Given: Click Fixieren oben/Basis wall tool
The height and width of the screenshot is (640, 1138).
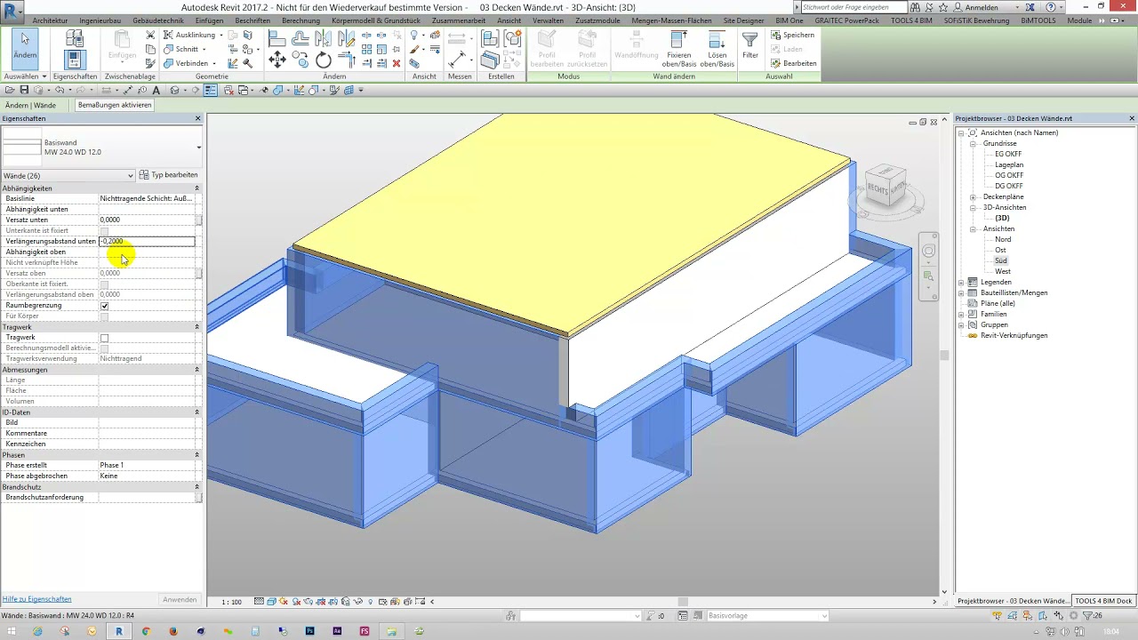Looking at the screenshot, I should (682, 49).
